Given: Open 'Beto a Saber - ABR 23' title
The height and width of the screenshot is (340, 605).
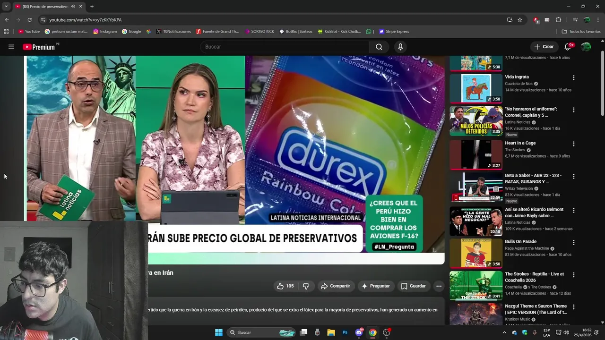Looking at the screenshot, I should click(533, 178).
